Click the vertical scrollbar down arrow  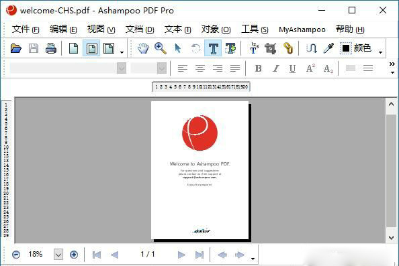(x=392, y=238)
